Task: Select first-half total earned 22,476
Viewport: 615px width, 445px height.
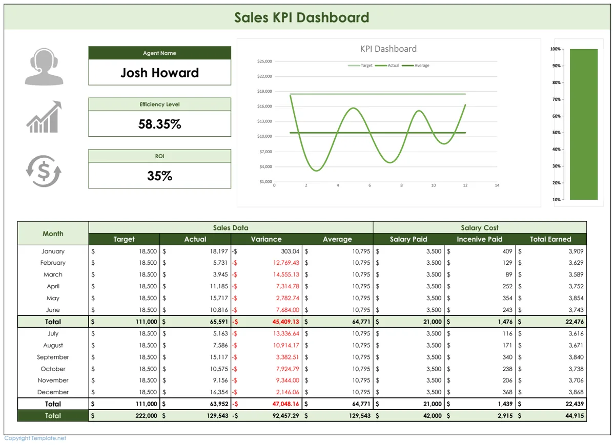Action: [575, 322]
